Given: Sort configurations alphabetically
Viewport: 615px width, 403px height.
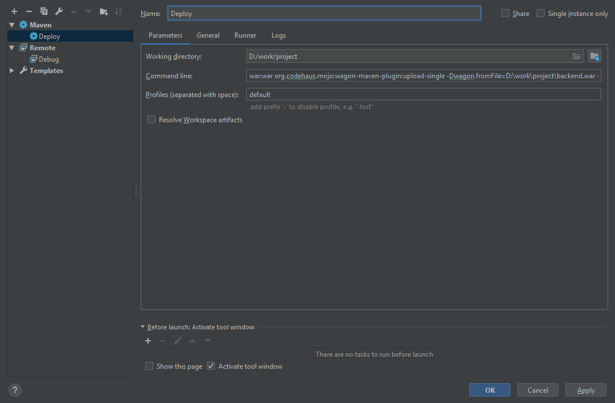Looking at the screenshot, I should pos(119,11).
